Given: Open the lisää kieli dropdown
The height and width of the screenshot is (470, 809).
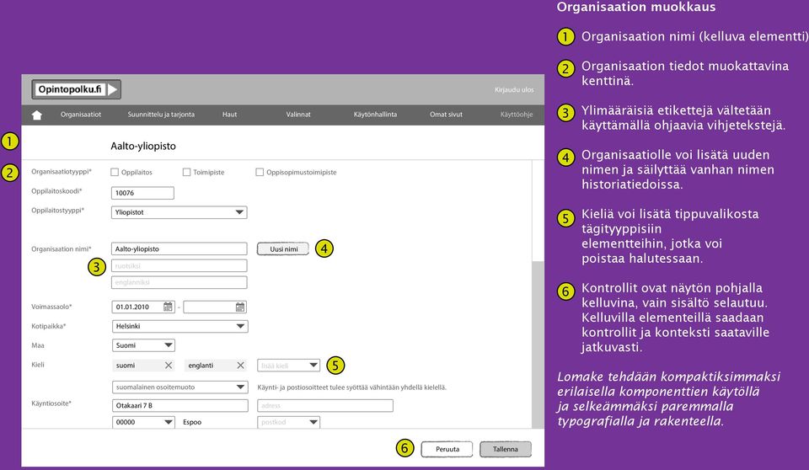Looking at the screenshot, I should coord(288,366).
